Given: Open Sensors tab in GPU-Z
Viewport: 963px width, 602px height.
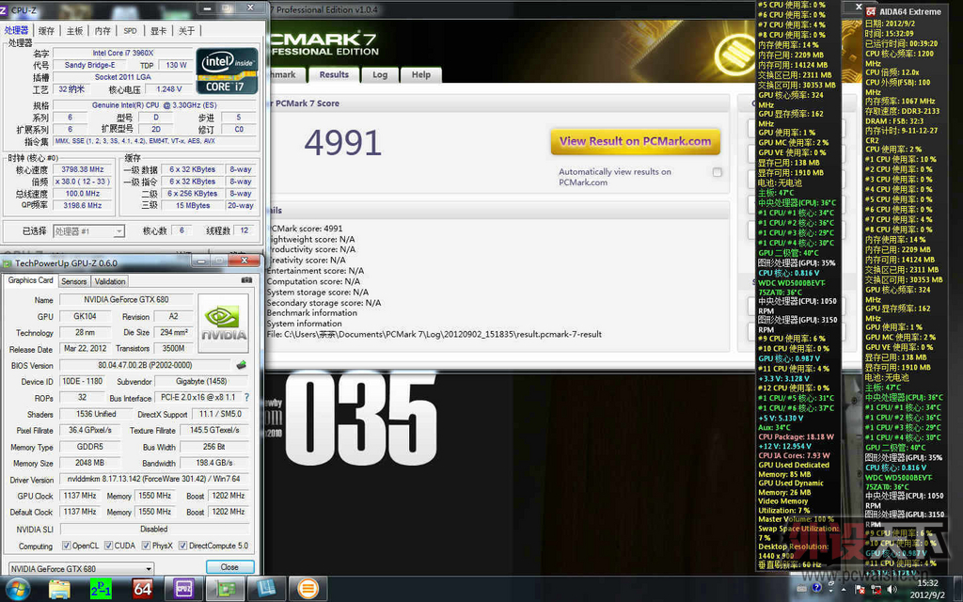Looking at the screenshot, I should [73, 281].
